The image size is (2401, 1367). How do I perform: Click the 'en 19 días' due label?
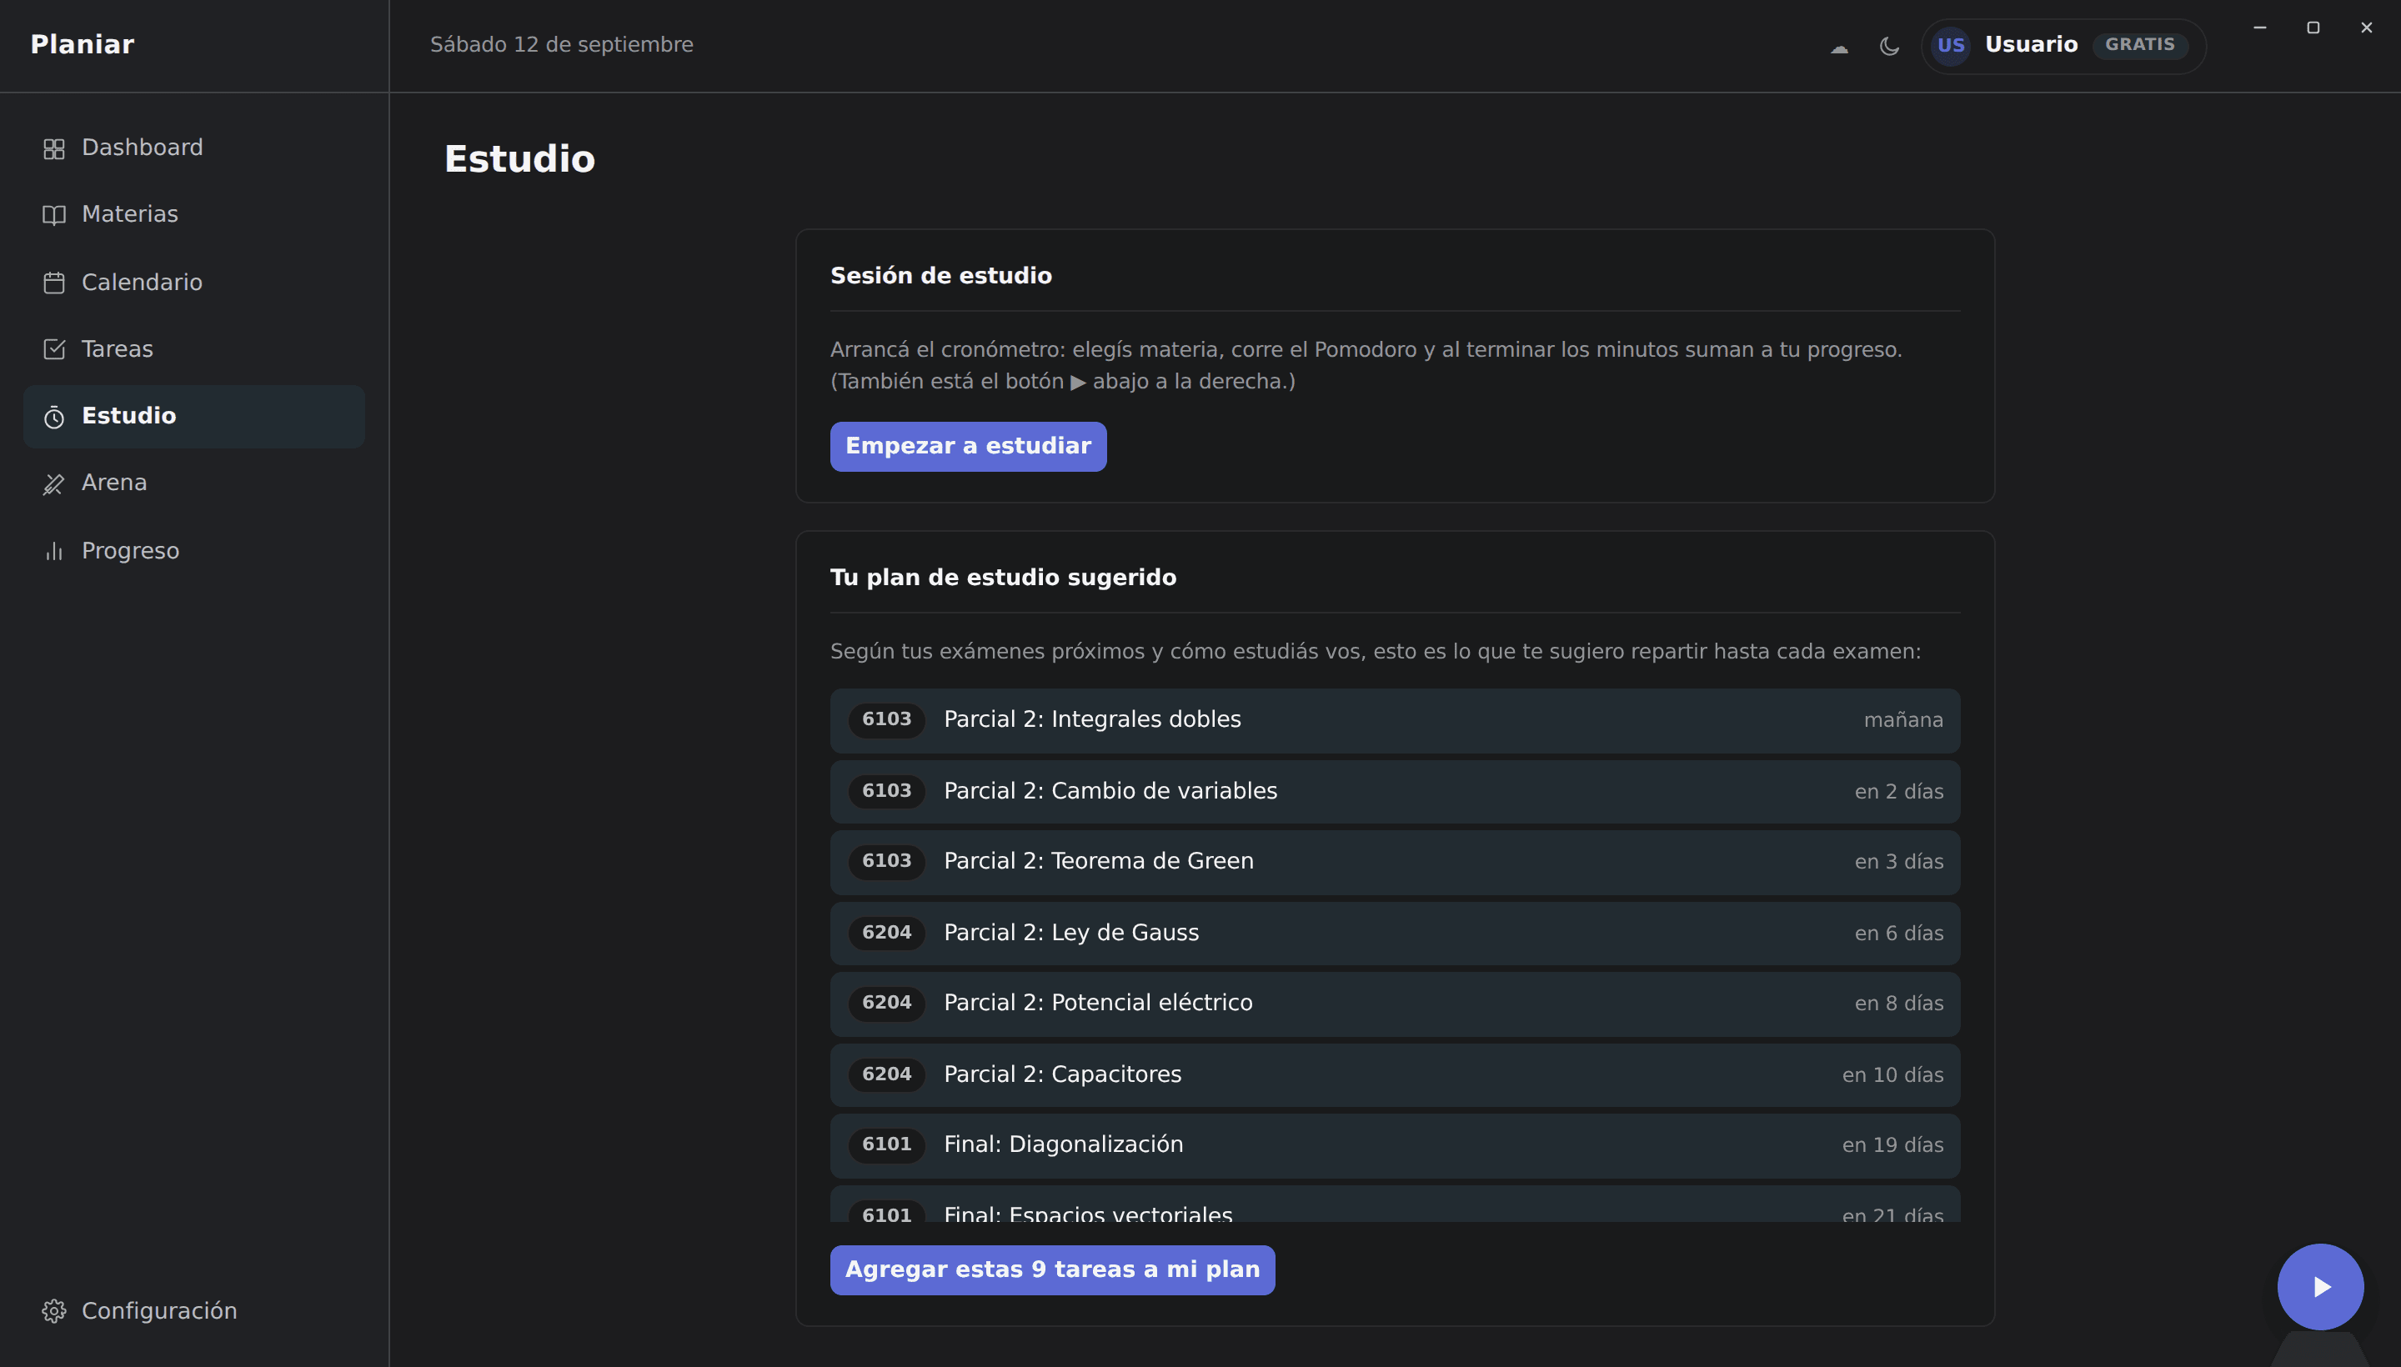pos(1892,1145)
